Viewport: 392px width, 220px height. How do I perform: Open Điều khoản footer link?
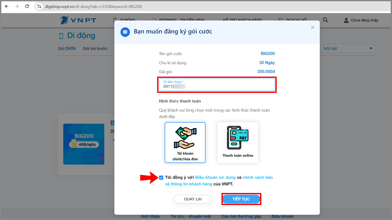click(x=282, y=216)
